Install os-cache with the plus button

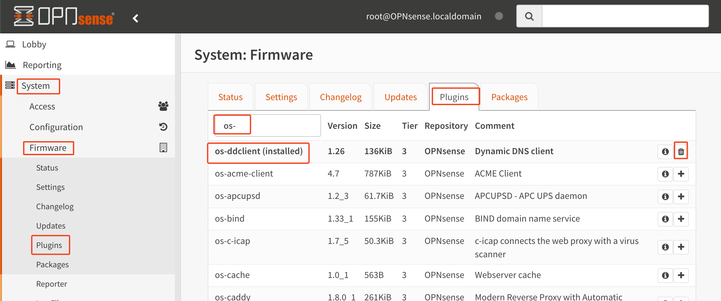681,275
